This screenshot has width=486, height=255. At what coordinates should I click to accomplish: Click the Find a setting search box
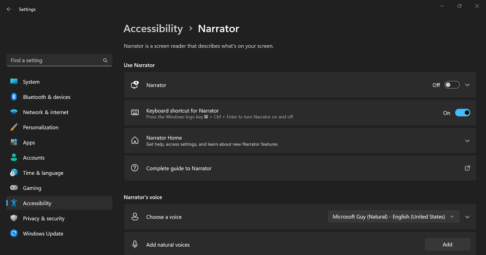(x=54, y=61)
